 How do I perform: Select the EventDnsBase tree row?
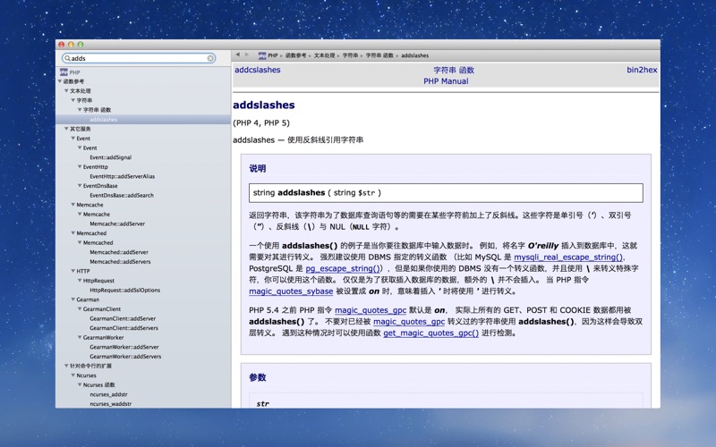pos(100,186)
